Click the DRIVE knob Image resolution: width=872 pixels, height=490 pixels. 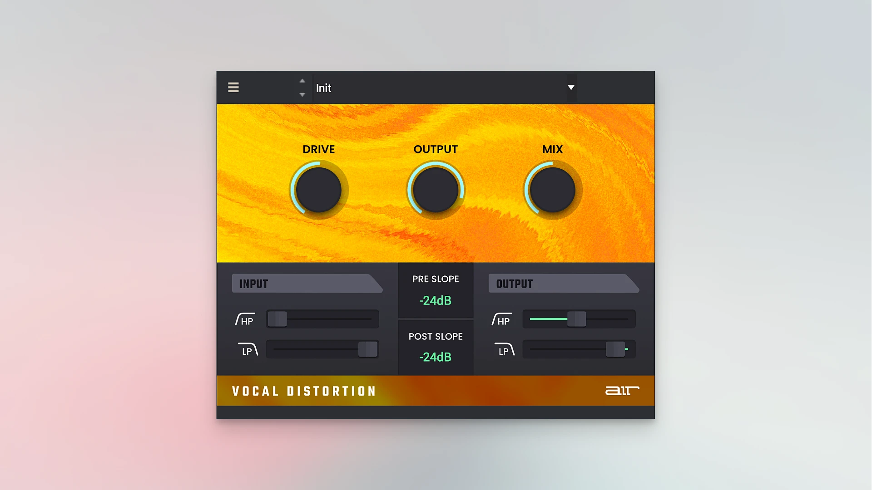[319, 190]
